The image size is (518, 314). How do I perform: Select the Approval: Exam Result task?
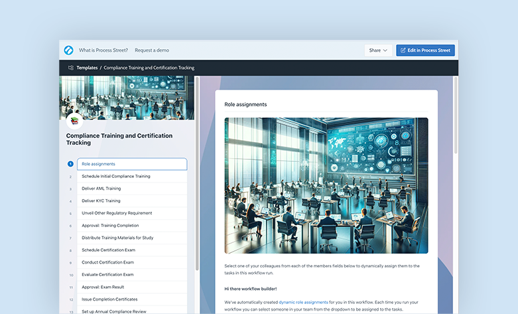pos(132,287)
